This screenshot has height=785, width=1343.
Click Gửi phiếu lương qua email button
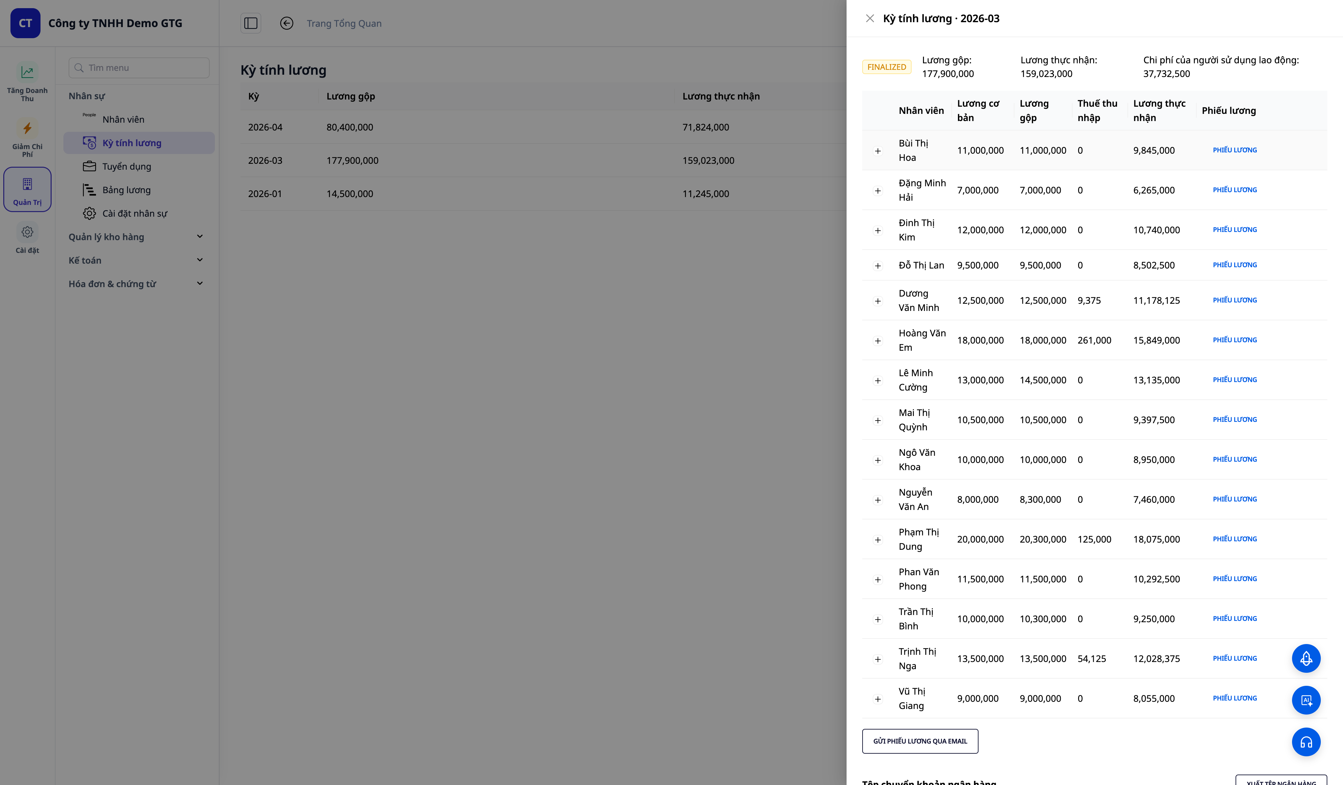pos(920,741)
